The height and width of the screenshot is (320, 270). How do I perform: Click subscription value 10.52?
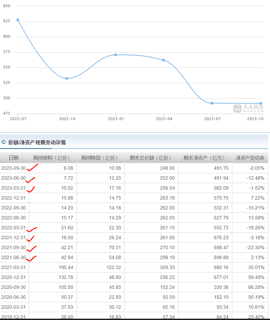pyautogui.click(x=67, y=188)
